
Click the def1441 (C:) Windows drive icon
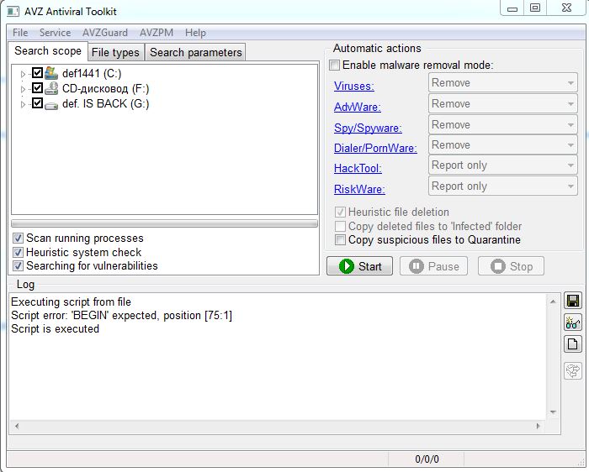pyautogui.click(x=51, y=73)
